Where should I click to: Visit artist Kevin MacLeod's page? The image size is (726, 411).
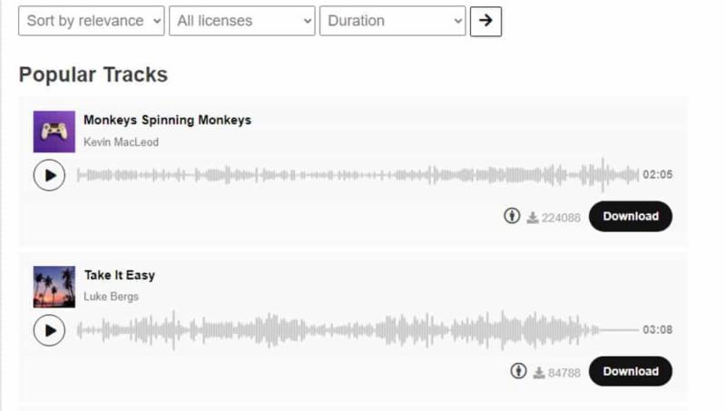121,142
